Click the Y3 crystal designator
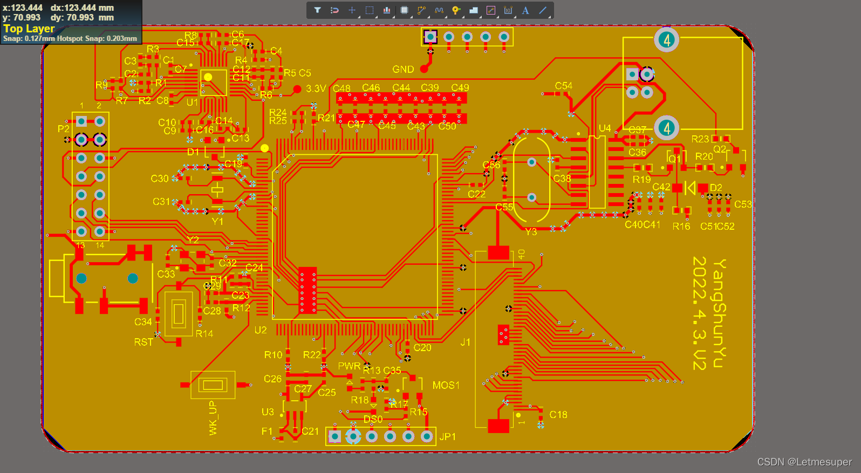This screenshot has width=861, height=473. click(531, 231)
